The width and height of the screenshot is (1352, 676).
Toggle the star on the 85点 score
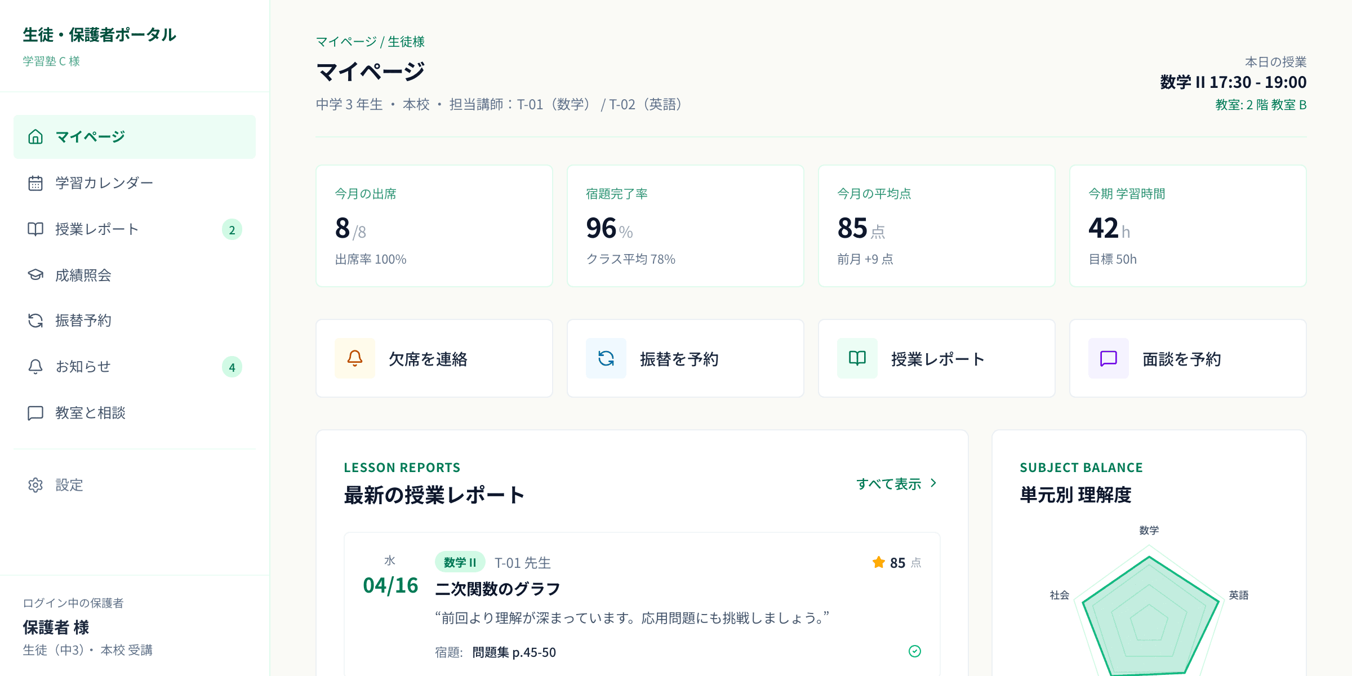(878, 562)
